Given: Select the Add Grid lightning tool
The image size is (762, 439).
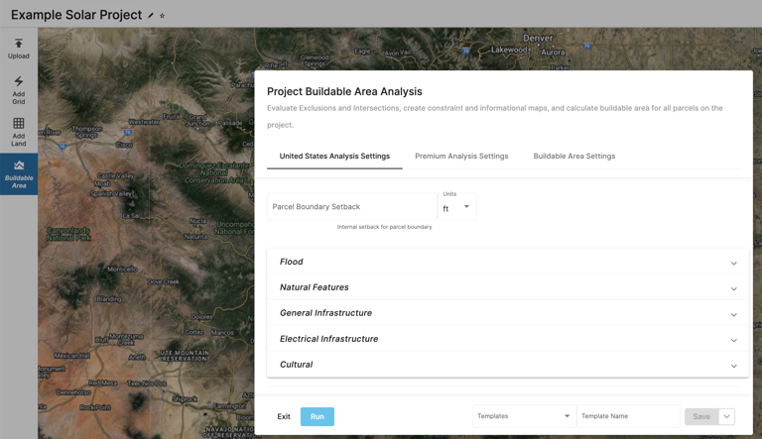Looking at the screenshot, I should tap(19, 90).
